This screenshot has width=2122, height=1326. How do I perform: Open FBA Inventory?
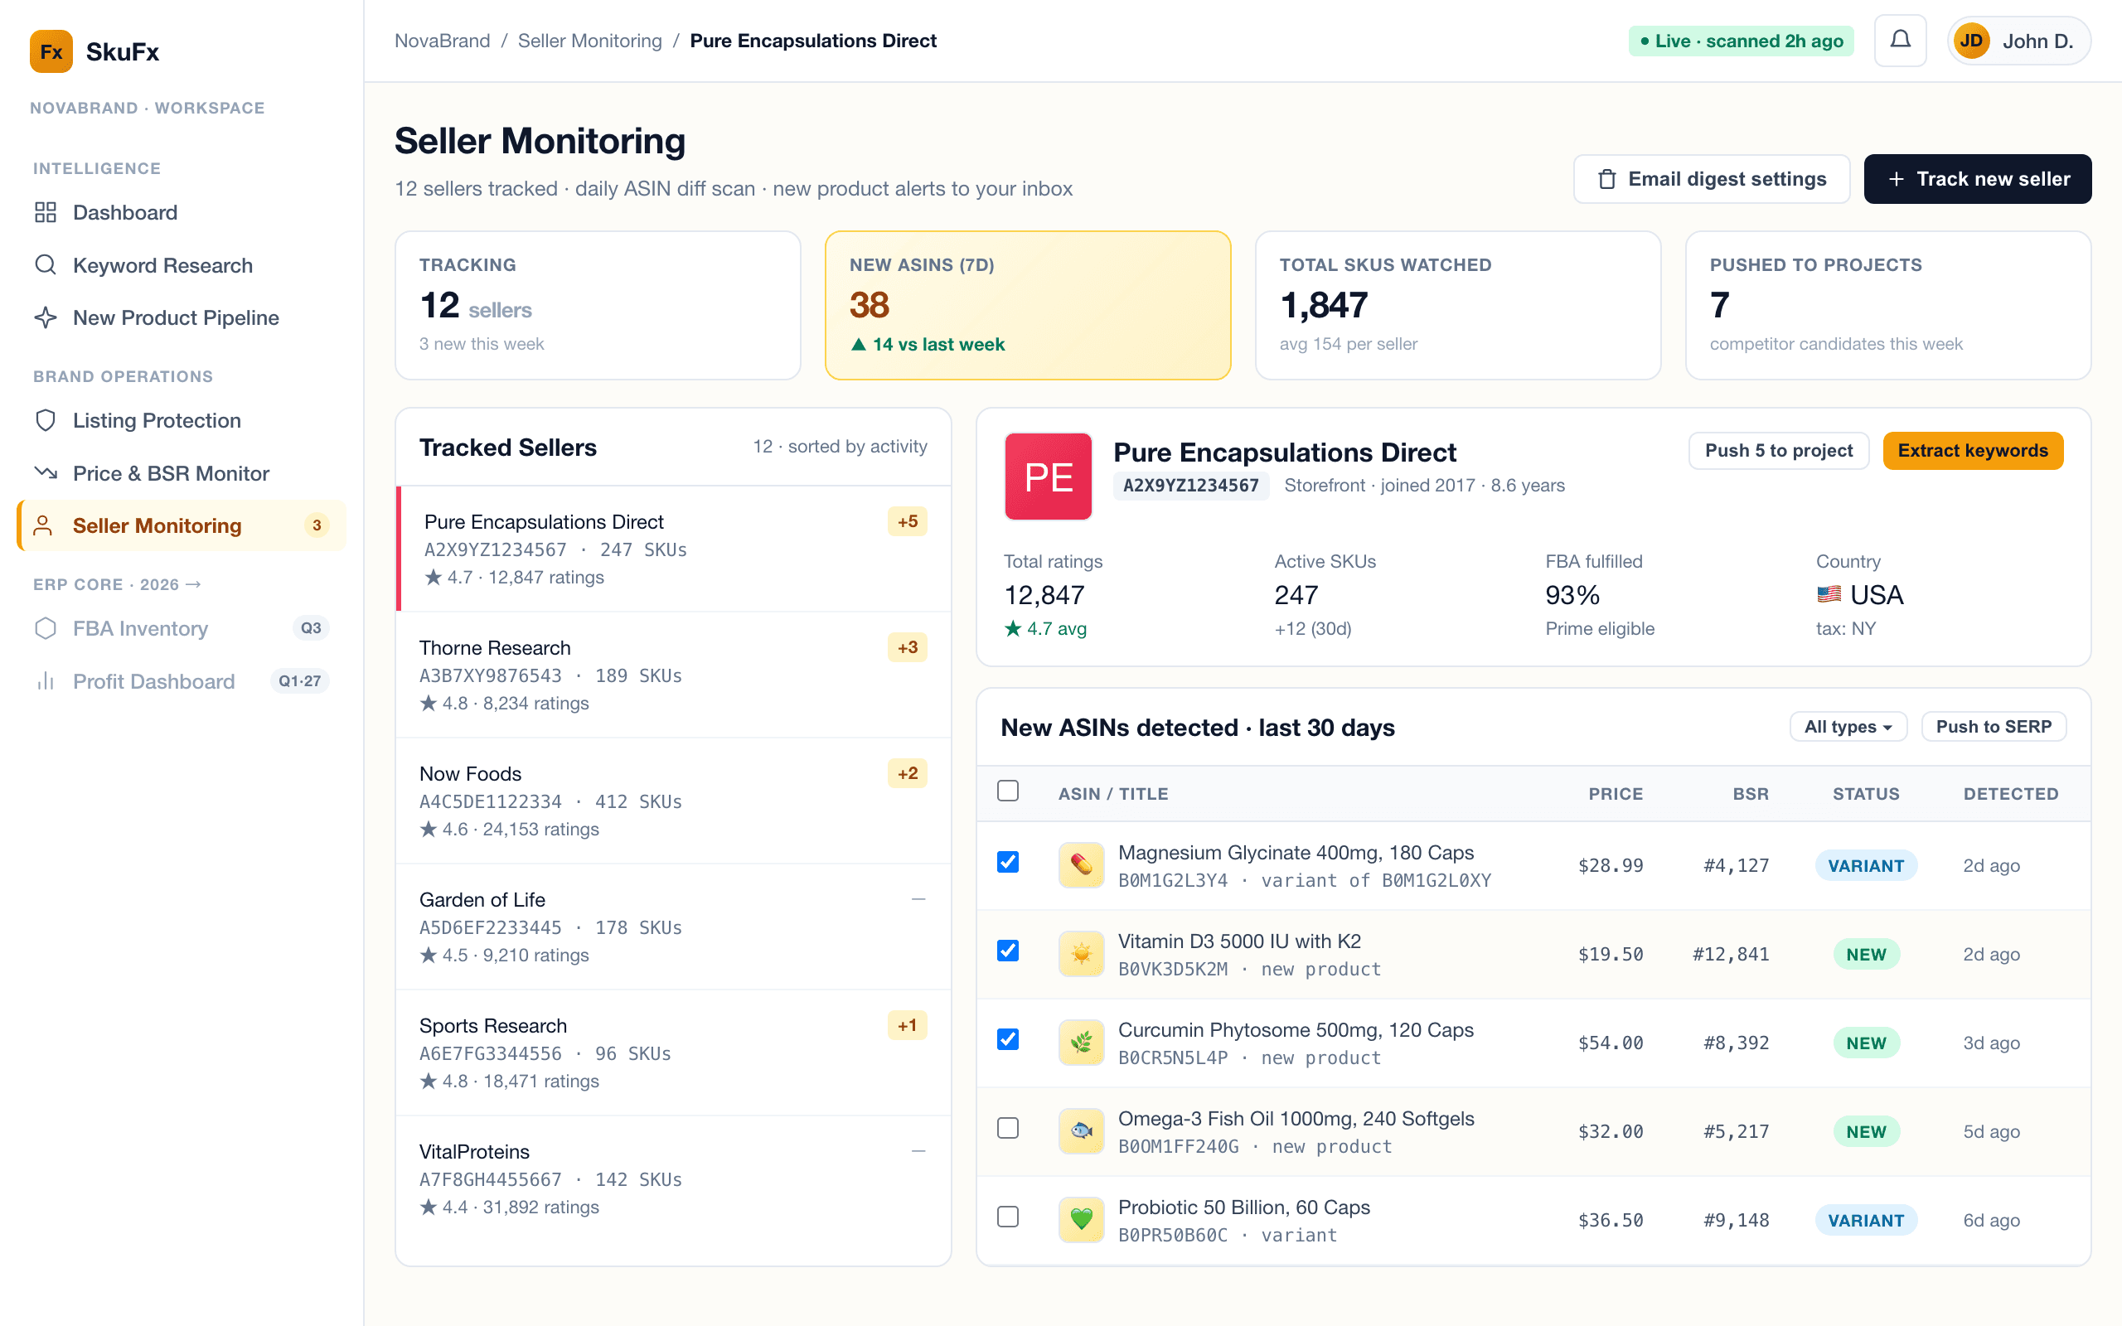pyautogui.click(x=182, y=628)
